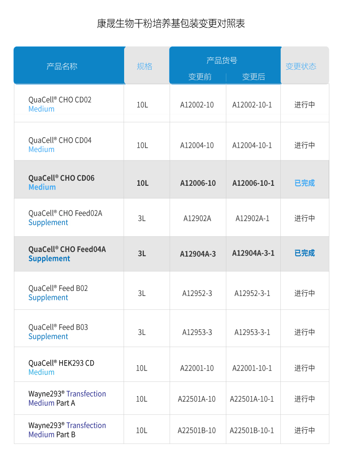Click Wayne293 Transfection Medium Part B

(x=67, y=430)
